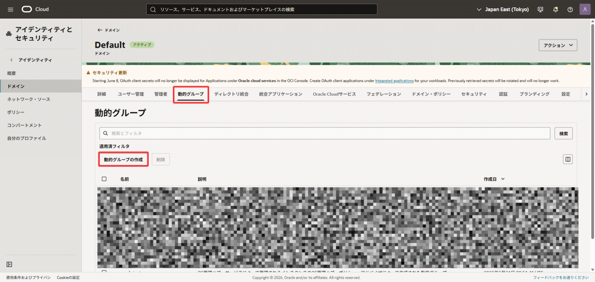Select the 認証 tab
This screenshot has height=282, width=595.
tap(503, 94)
